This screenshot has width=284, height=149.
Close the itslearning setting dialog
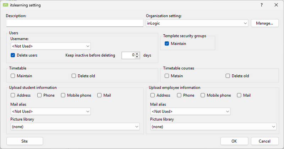[276, 5]
